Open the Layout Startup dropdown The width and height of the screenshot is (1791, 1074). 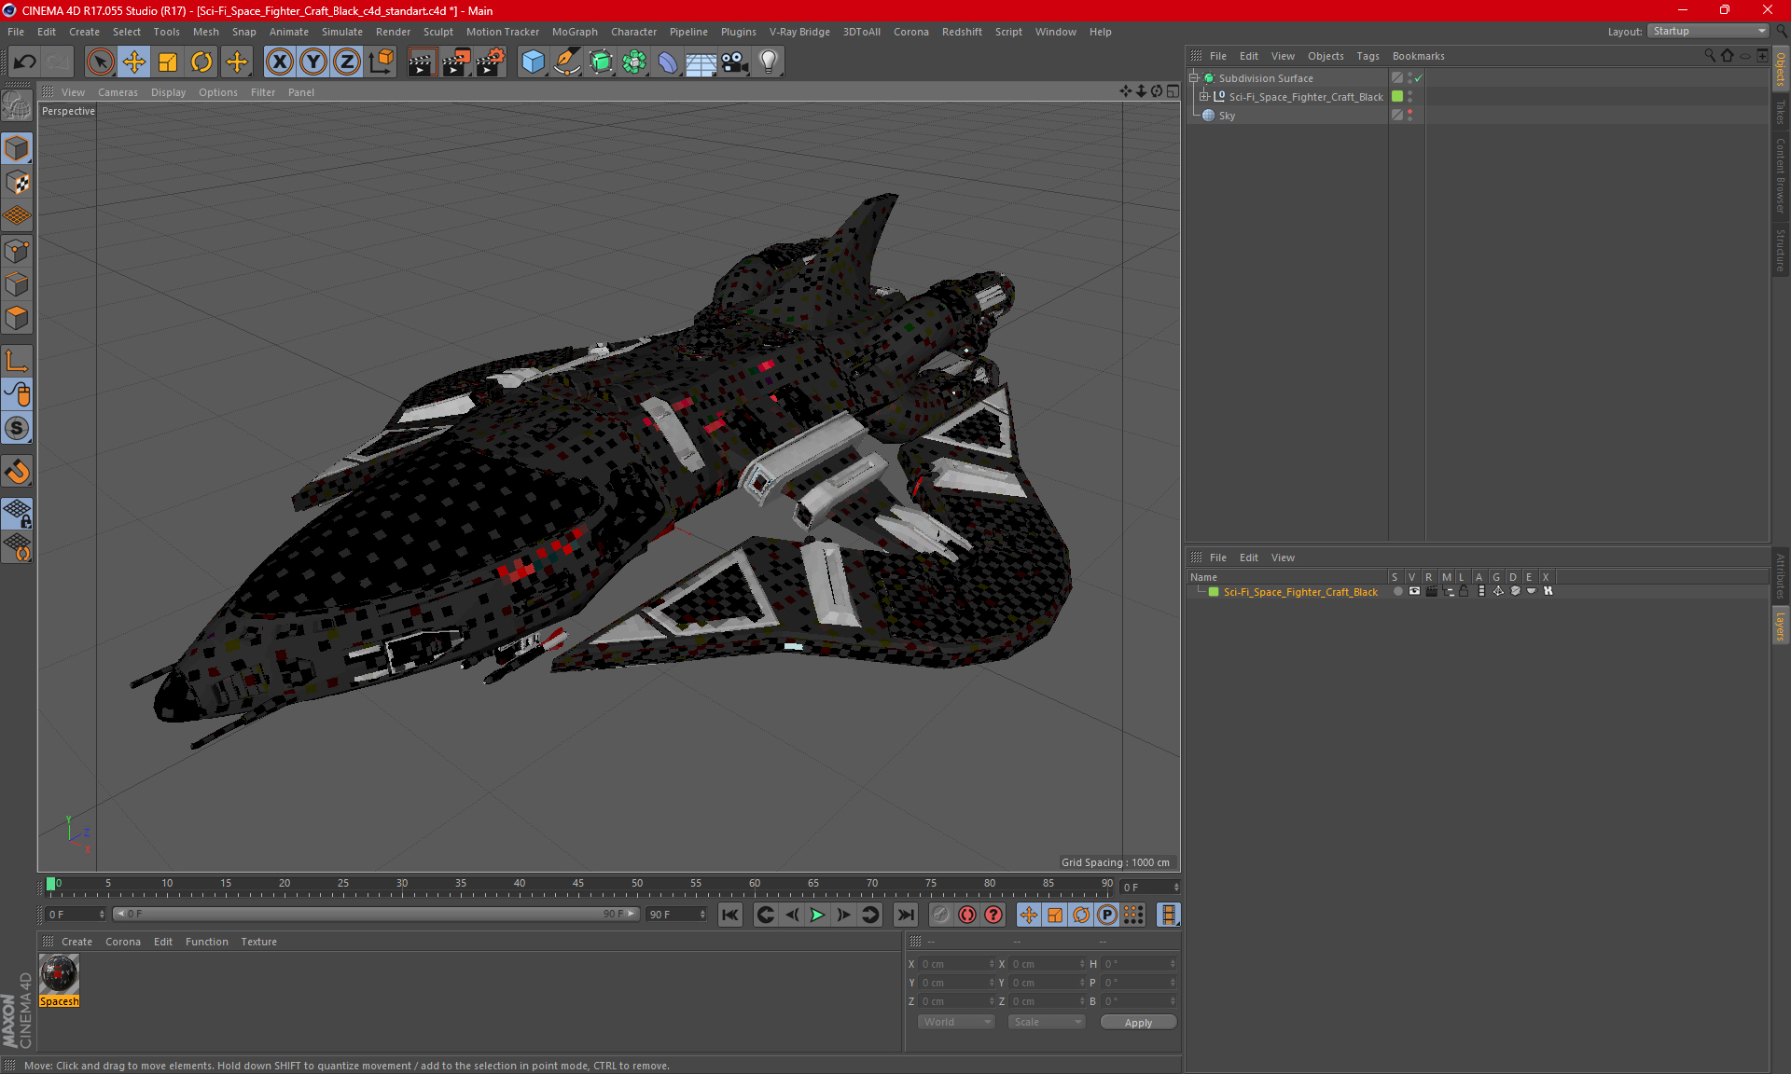point(1709,31)
